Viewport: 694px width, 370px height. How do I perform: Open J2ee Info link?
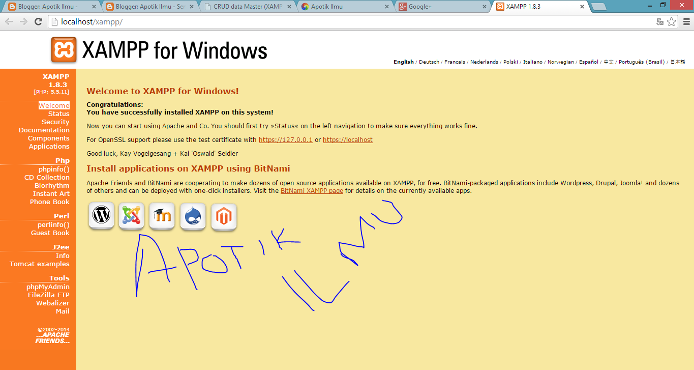pos(63,255)
